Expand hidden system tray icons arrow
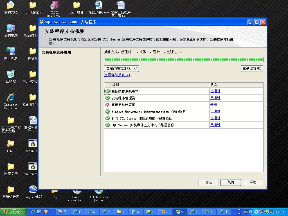 tap(251, 212)
